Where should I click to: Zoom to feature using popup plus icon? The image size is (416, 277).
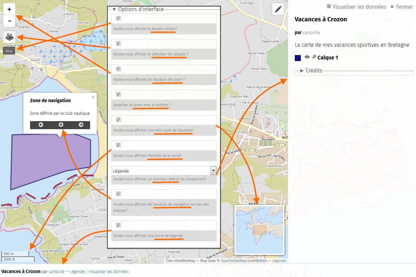coord(61,125)
